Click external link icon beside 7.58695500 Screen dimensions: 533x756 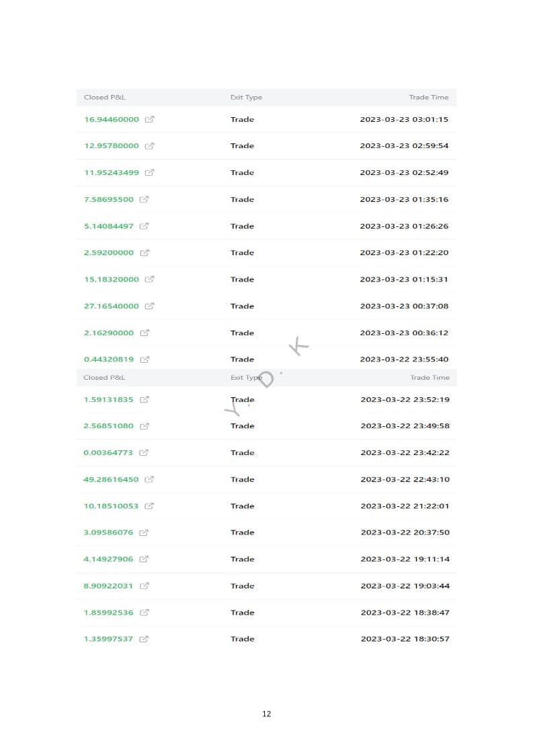[x=144, y=200]
